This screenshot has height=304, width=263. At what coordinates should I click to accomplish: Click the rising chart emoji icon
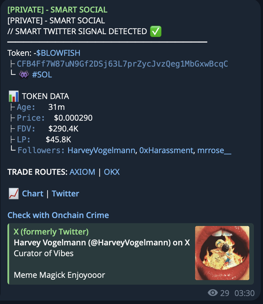14,194
